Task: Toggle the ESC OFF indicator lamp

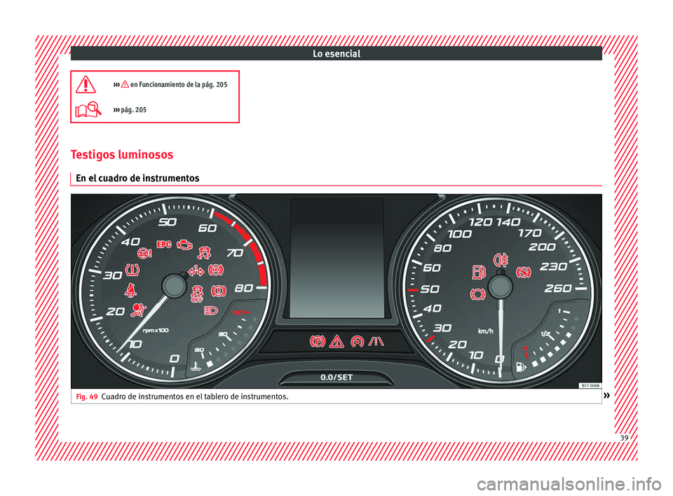Action: [x=196, y=294]
